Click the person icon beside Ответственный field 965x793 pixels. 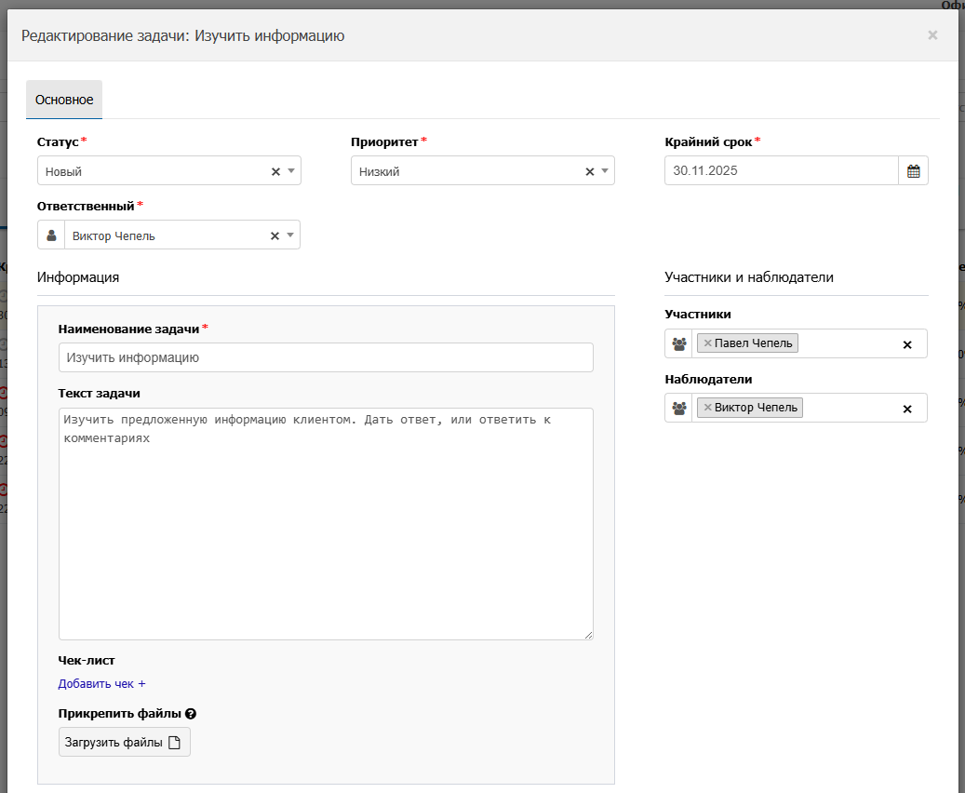tap(51, 235)
